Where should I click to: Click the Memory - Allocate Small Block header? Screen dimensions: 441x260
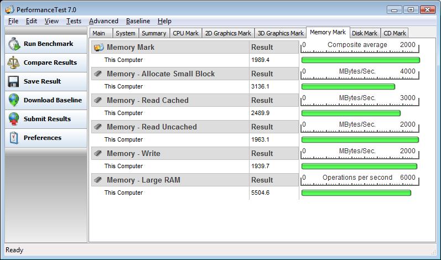click(x=160, y=74)
